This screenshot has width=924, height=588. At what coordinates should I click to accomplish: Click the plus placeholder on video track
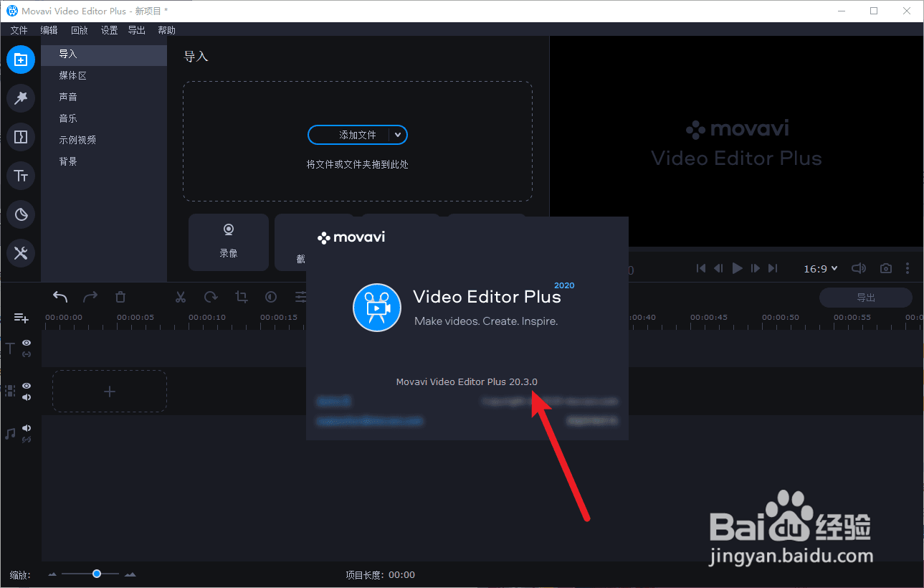110,391
